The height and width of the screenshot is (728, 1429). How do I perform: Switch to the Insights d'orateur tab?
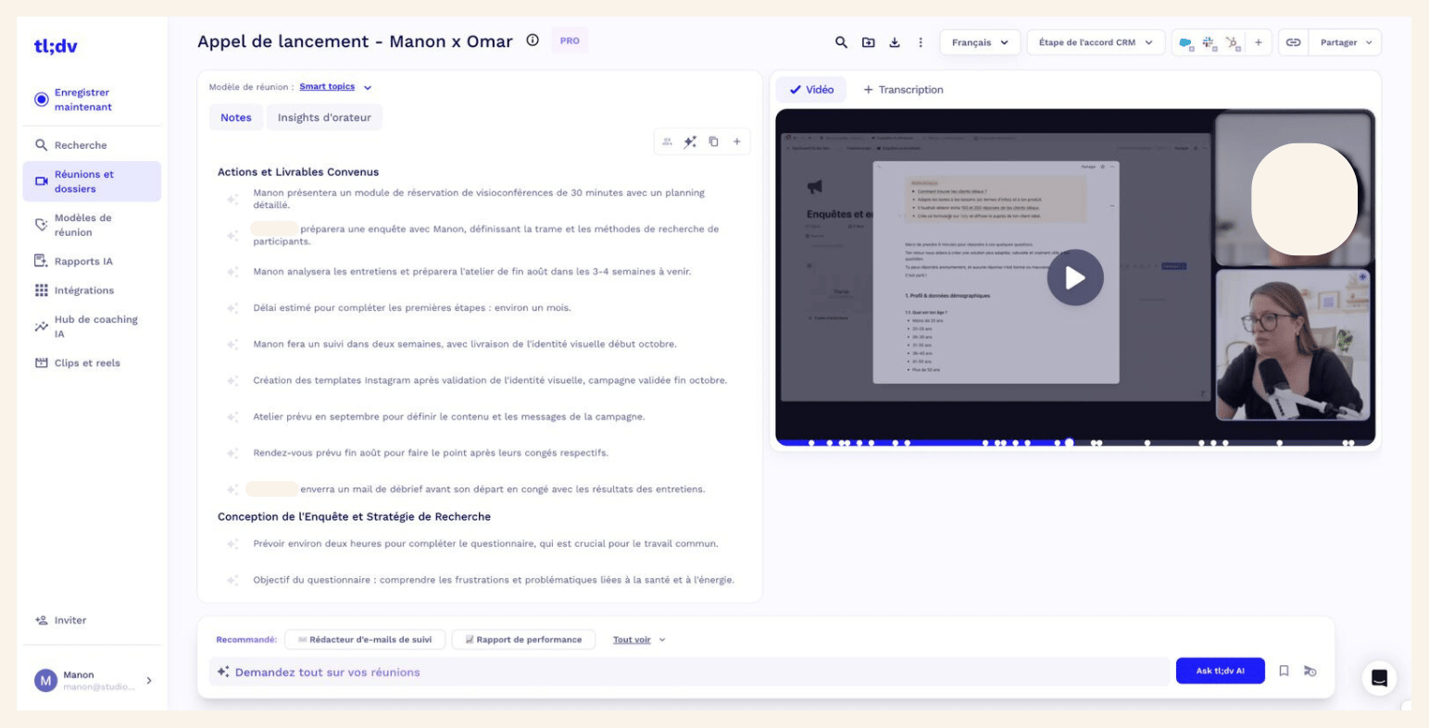click(324, 117)
